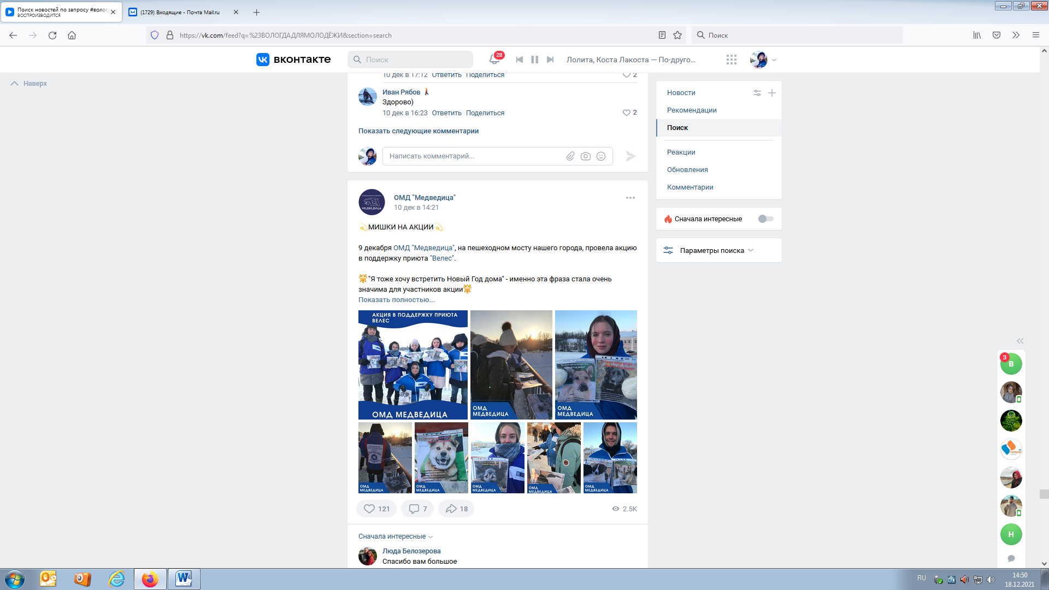Screen dimensions: 1049x590
Task: Expand Параметры поиска options
Action: pyautogui.click(x=718, y=251)
